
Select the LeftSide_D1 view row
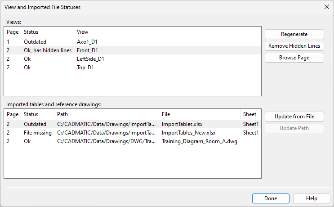coord(90,59)
